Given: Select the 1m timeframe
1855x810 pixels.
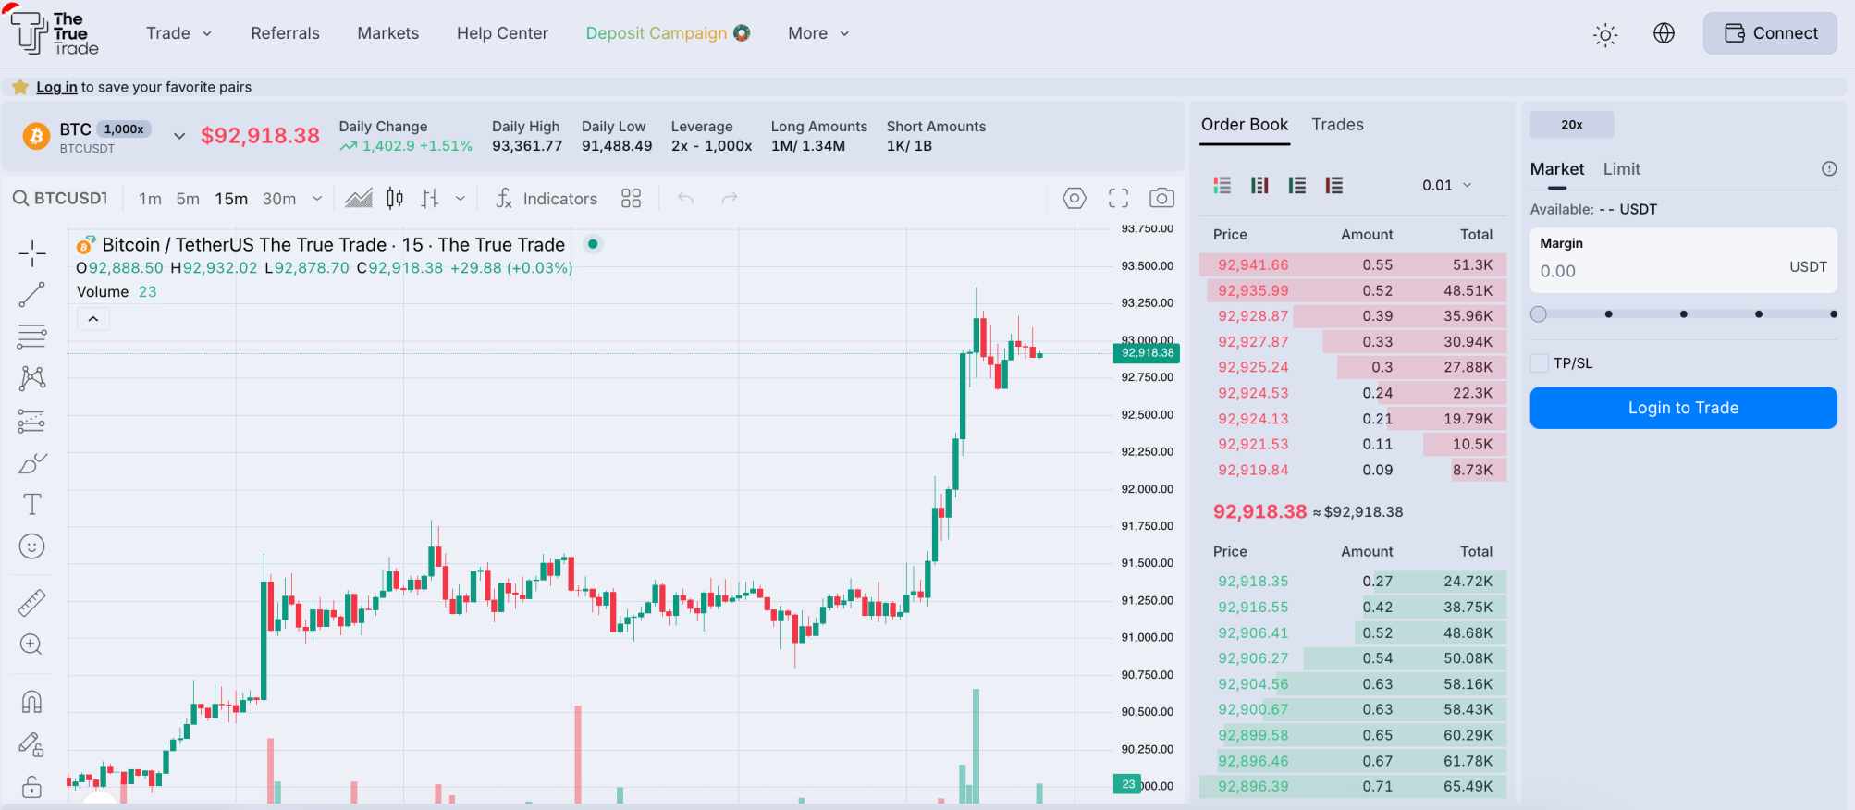Looking at the screenshot, I should [150, 199].
